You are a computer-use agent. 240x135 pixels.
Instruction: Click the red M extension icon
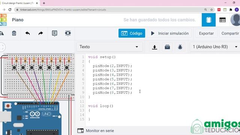coord(219,10)
